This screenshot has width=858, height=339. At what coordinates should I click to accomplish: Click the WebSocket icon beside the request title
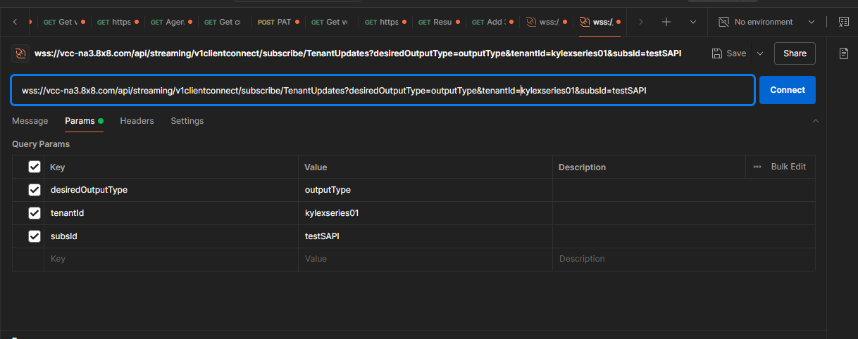pos(21,53)
